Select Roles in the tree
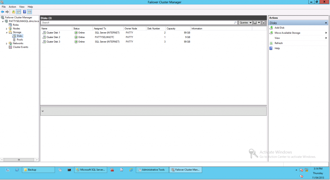Screen dimensions: 330x180 pyautogui.click(x=16, y=25)
